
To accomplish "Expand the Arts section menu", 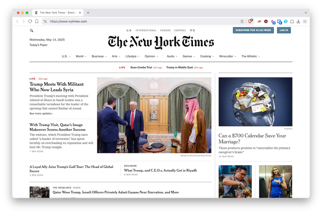I will click(x=116, y=56).
